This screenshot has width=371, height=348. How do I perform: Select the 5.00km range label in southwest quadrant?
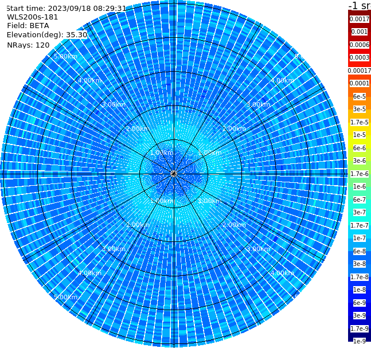(65, 297)
